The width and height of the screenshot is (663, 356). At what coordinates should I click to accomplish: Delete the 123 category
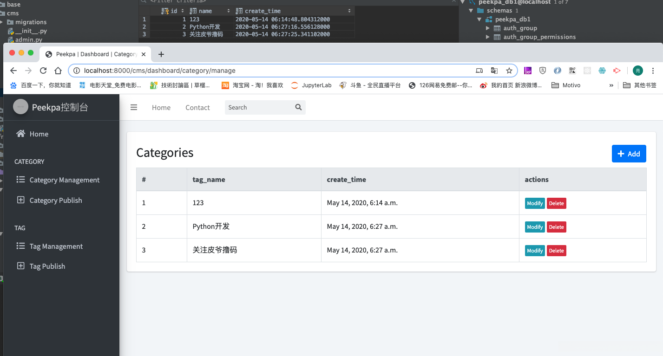[556, 203]
